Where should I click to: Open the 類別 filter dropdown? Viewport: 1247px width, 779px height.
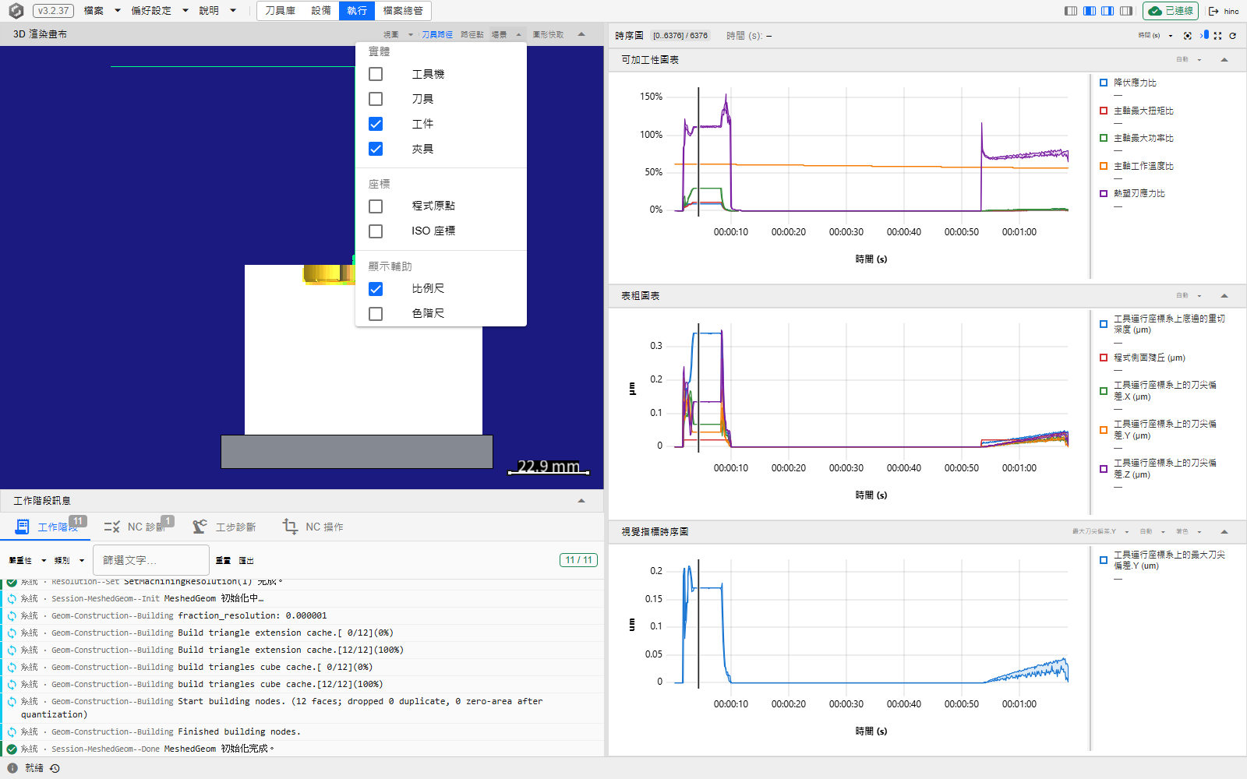click(x=69, y=560)
